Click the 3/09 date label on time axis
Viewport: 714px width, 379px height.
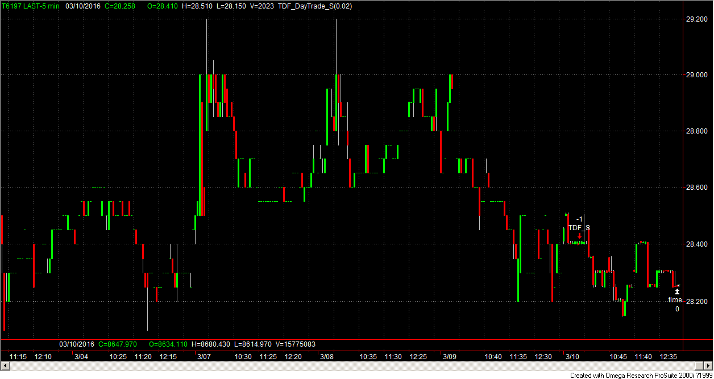click(449, 356)
